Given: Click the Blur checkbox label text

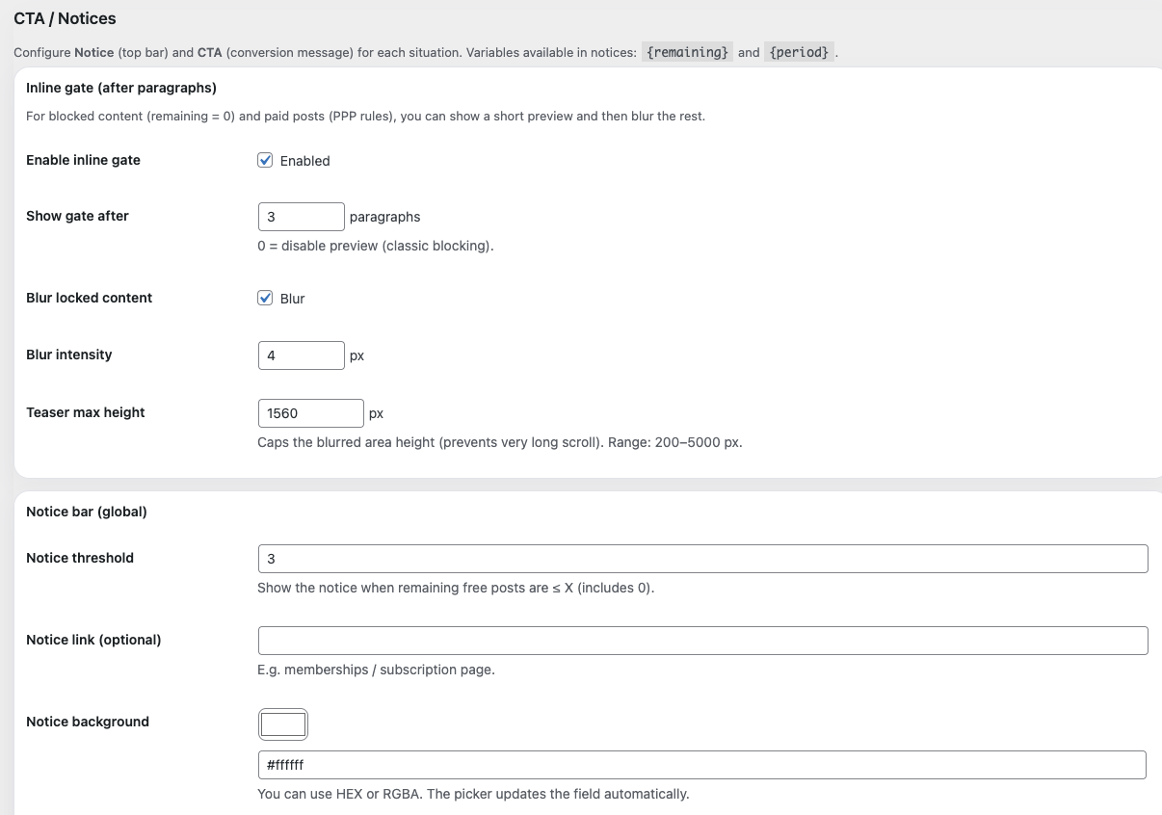Looking at the screenshot, I should pyautogui.click(x=291, y=298).
